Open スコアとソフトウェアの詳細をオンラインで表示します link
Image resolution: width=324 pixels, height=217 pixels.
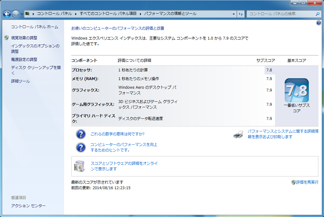pos(124,166)
